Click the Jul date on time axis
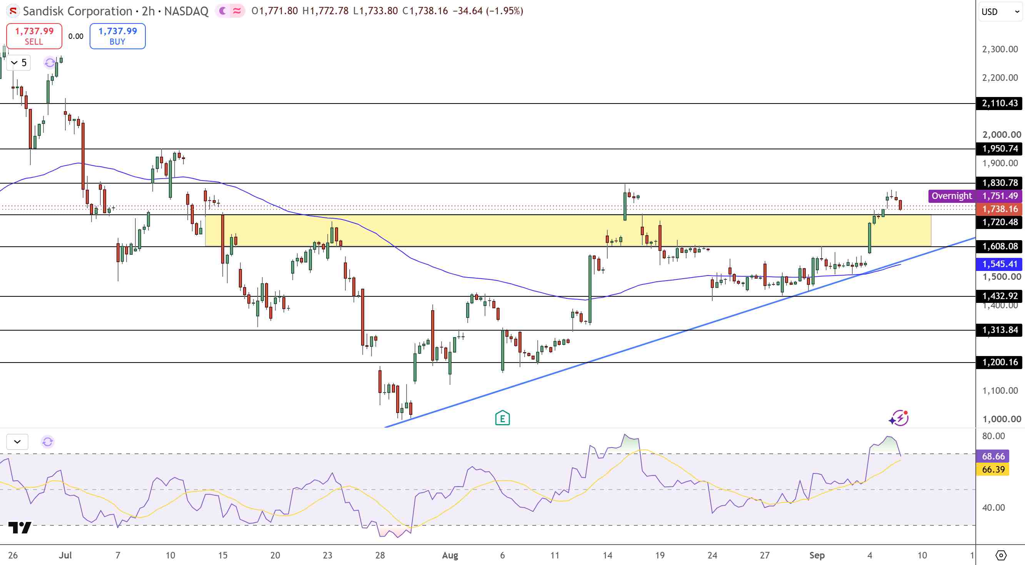Image resolution: width=1025 pixels, height=565 pixels. 65,555
